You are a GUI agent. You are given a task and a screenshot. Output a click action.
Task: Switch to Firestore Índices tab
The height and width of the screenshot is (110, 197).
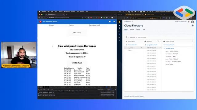tap(138, 29)
